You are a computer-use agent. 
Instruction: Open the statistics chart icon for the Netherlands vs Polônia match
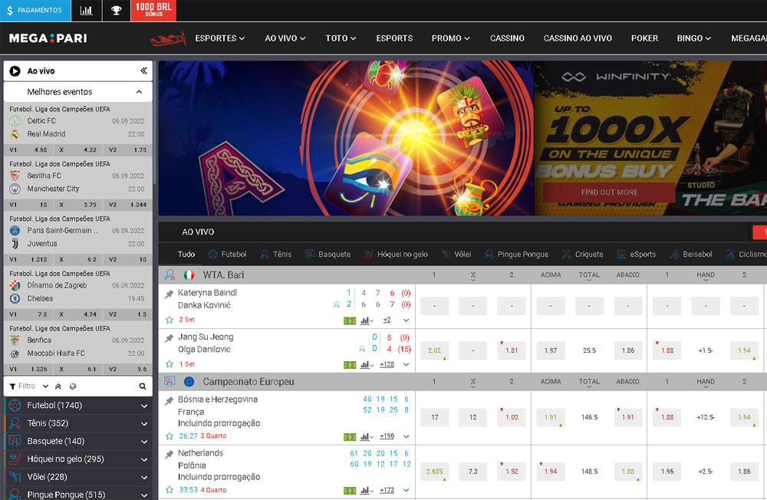click(367, 490)
